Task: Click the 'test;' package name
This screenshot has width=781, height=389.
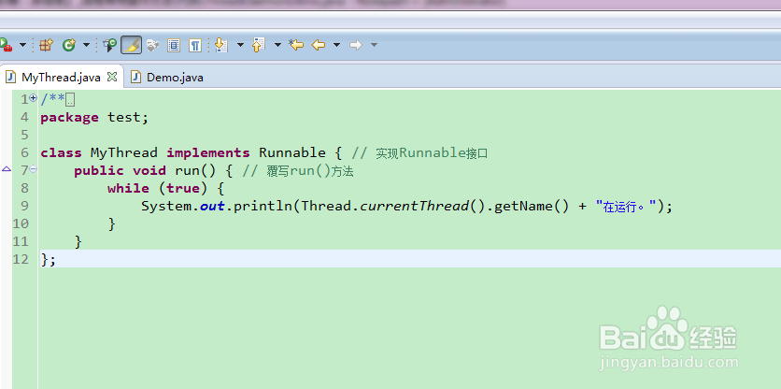Action: pyautogui.click(x=128, y=118)
